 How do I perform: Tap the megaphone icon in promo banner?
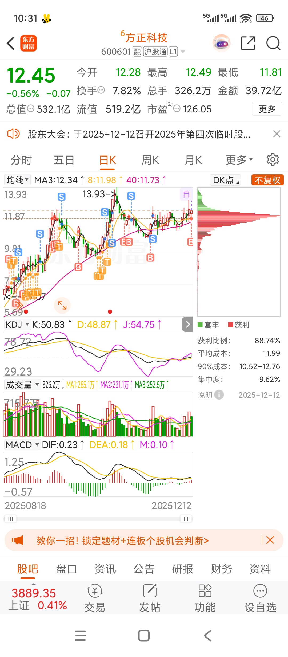click(18, 540)
